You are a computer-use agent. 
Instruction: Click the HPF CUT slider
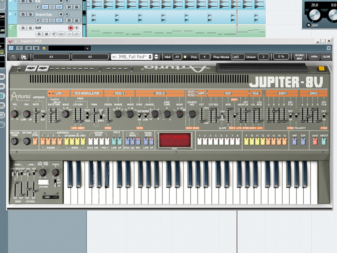[201, 115]
